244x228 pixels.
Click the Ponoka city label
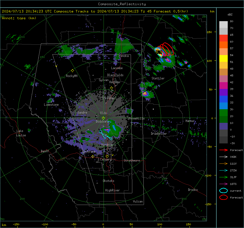[x=124, y=56]
